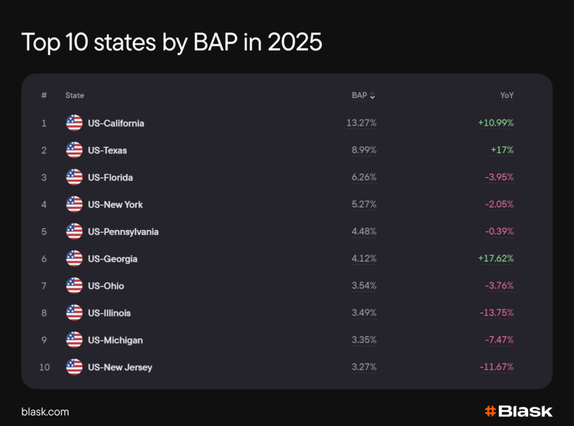Click Texas's +17% YoY value
This screenshot has height=426, width=574.
[x=502, y=150]
